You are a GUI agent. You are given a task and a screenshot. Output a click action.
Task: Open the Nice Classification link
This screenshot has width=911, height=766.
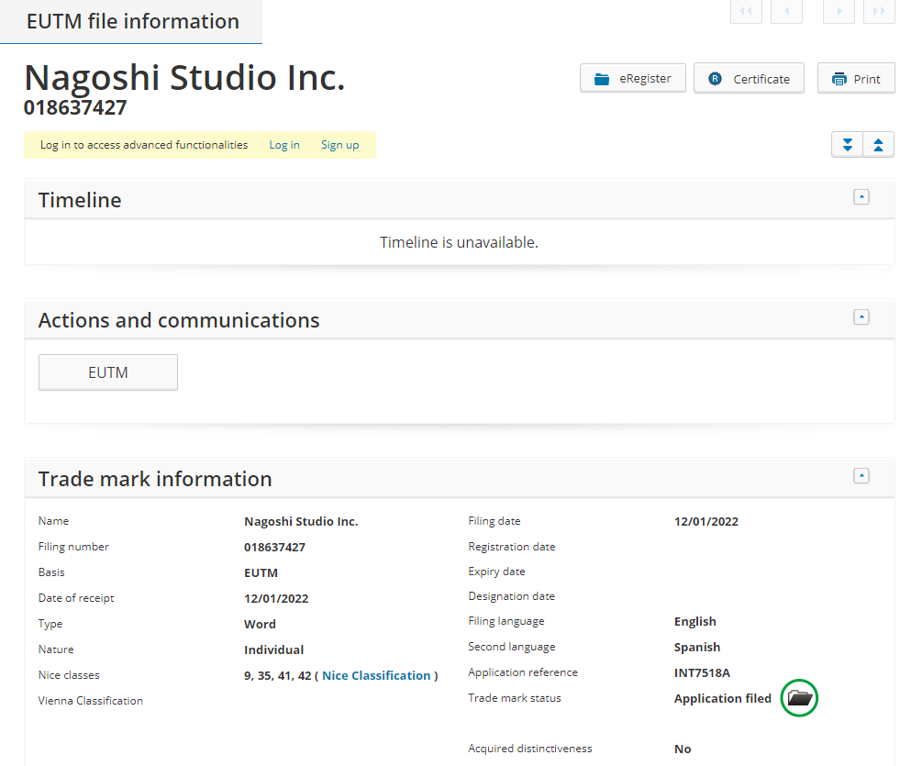point(376,675)
